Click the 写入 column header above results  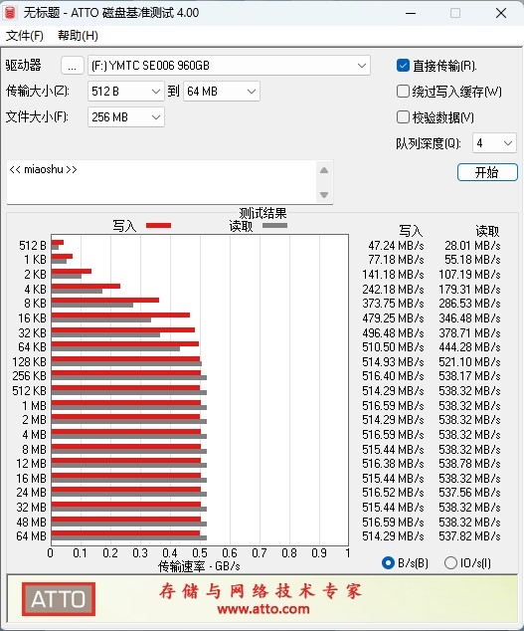pyautogui.click(x=411, y=231)
